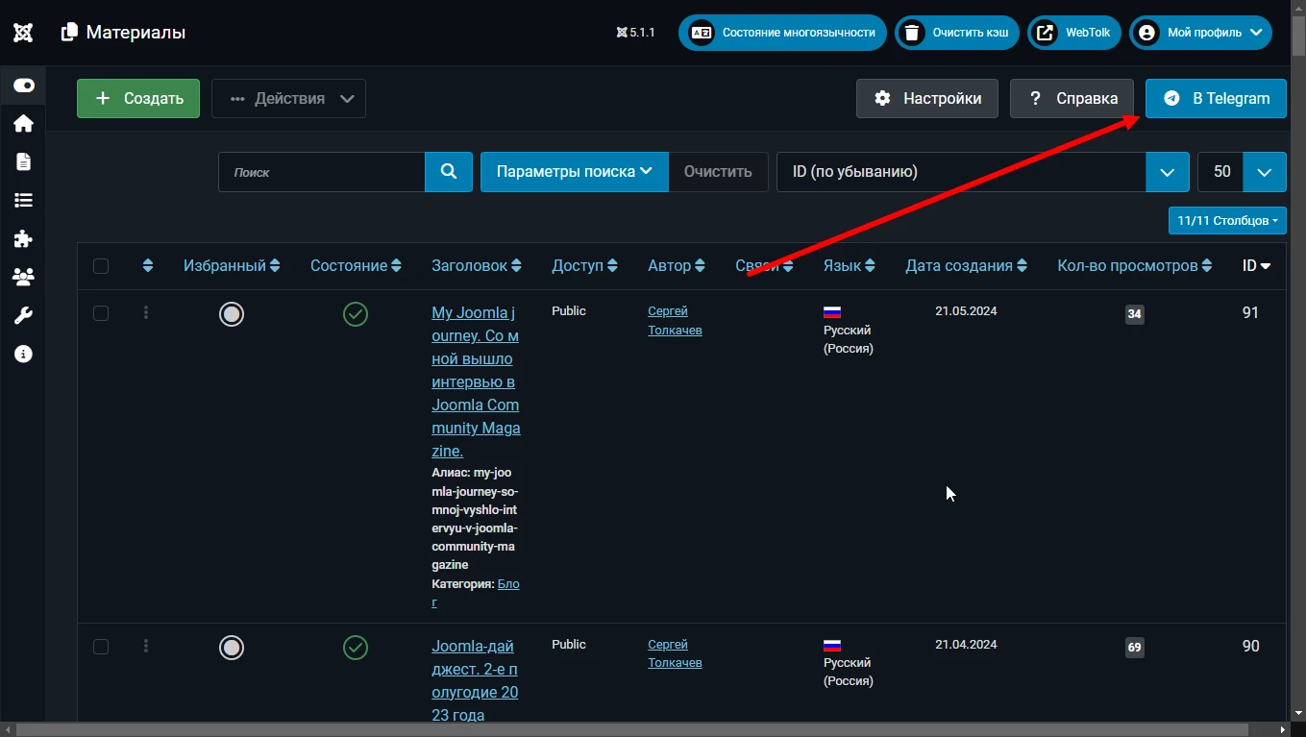
Task: Click the green Создать button
Action: pos(138,98)
